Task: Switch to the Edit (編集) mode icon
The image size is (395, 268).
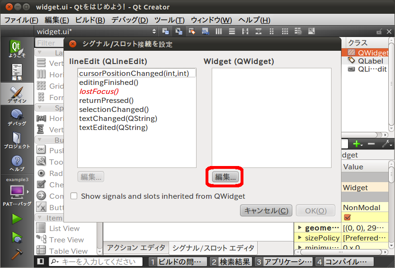Action: [17, 72]
